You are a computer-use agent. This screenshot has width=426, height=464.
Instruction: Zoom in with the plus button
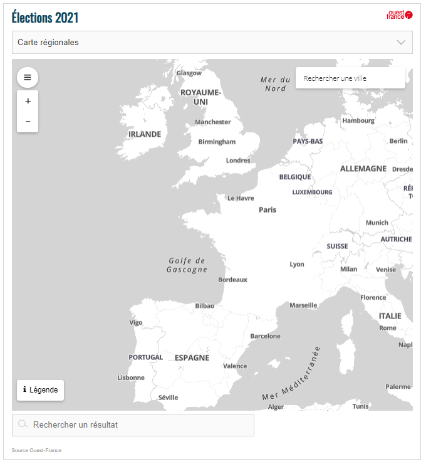28,101
